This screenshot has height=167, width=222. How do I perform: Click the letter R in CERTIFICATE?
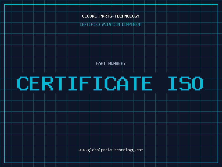pos(48,83)
